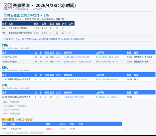This screenshot has width=156, height=136.
Task: Click the 推荐 header in the core picks table
Action: [x=48, y=124]
